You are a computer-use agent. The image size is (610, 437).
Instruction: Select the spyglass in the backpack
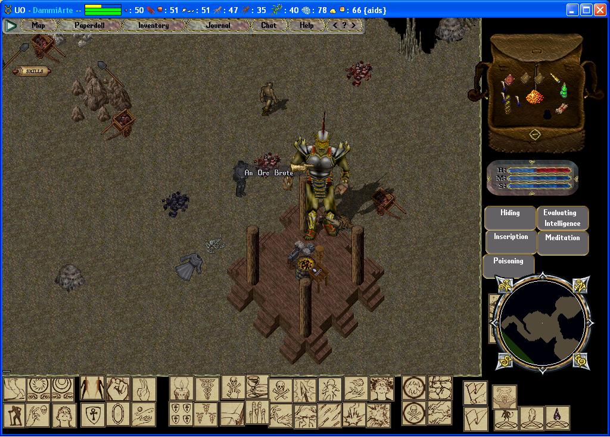(555, 78)
